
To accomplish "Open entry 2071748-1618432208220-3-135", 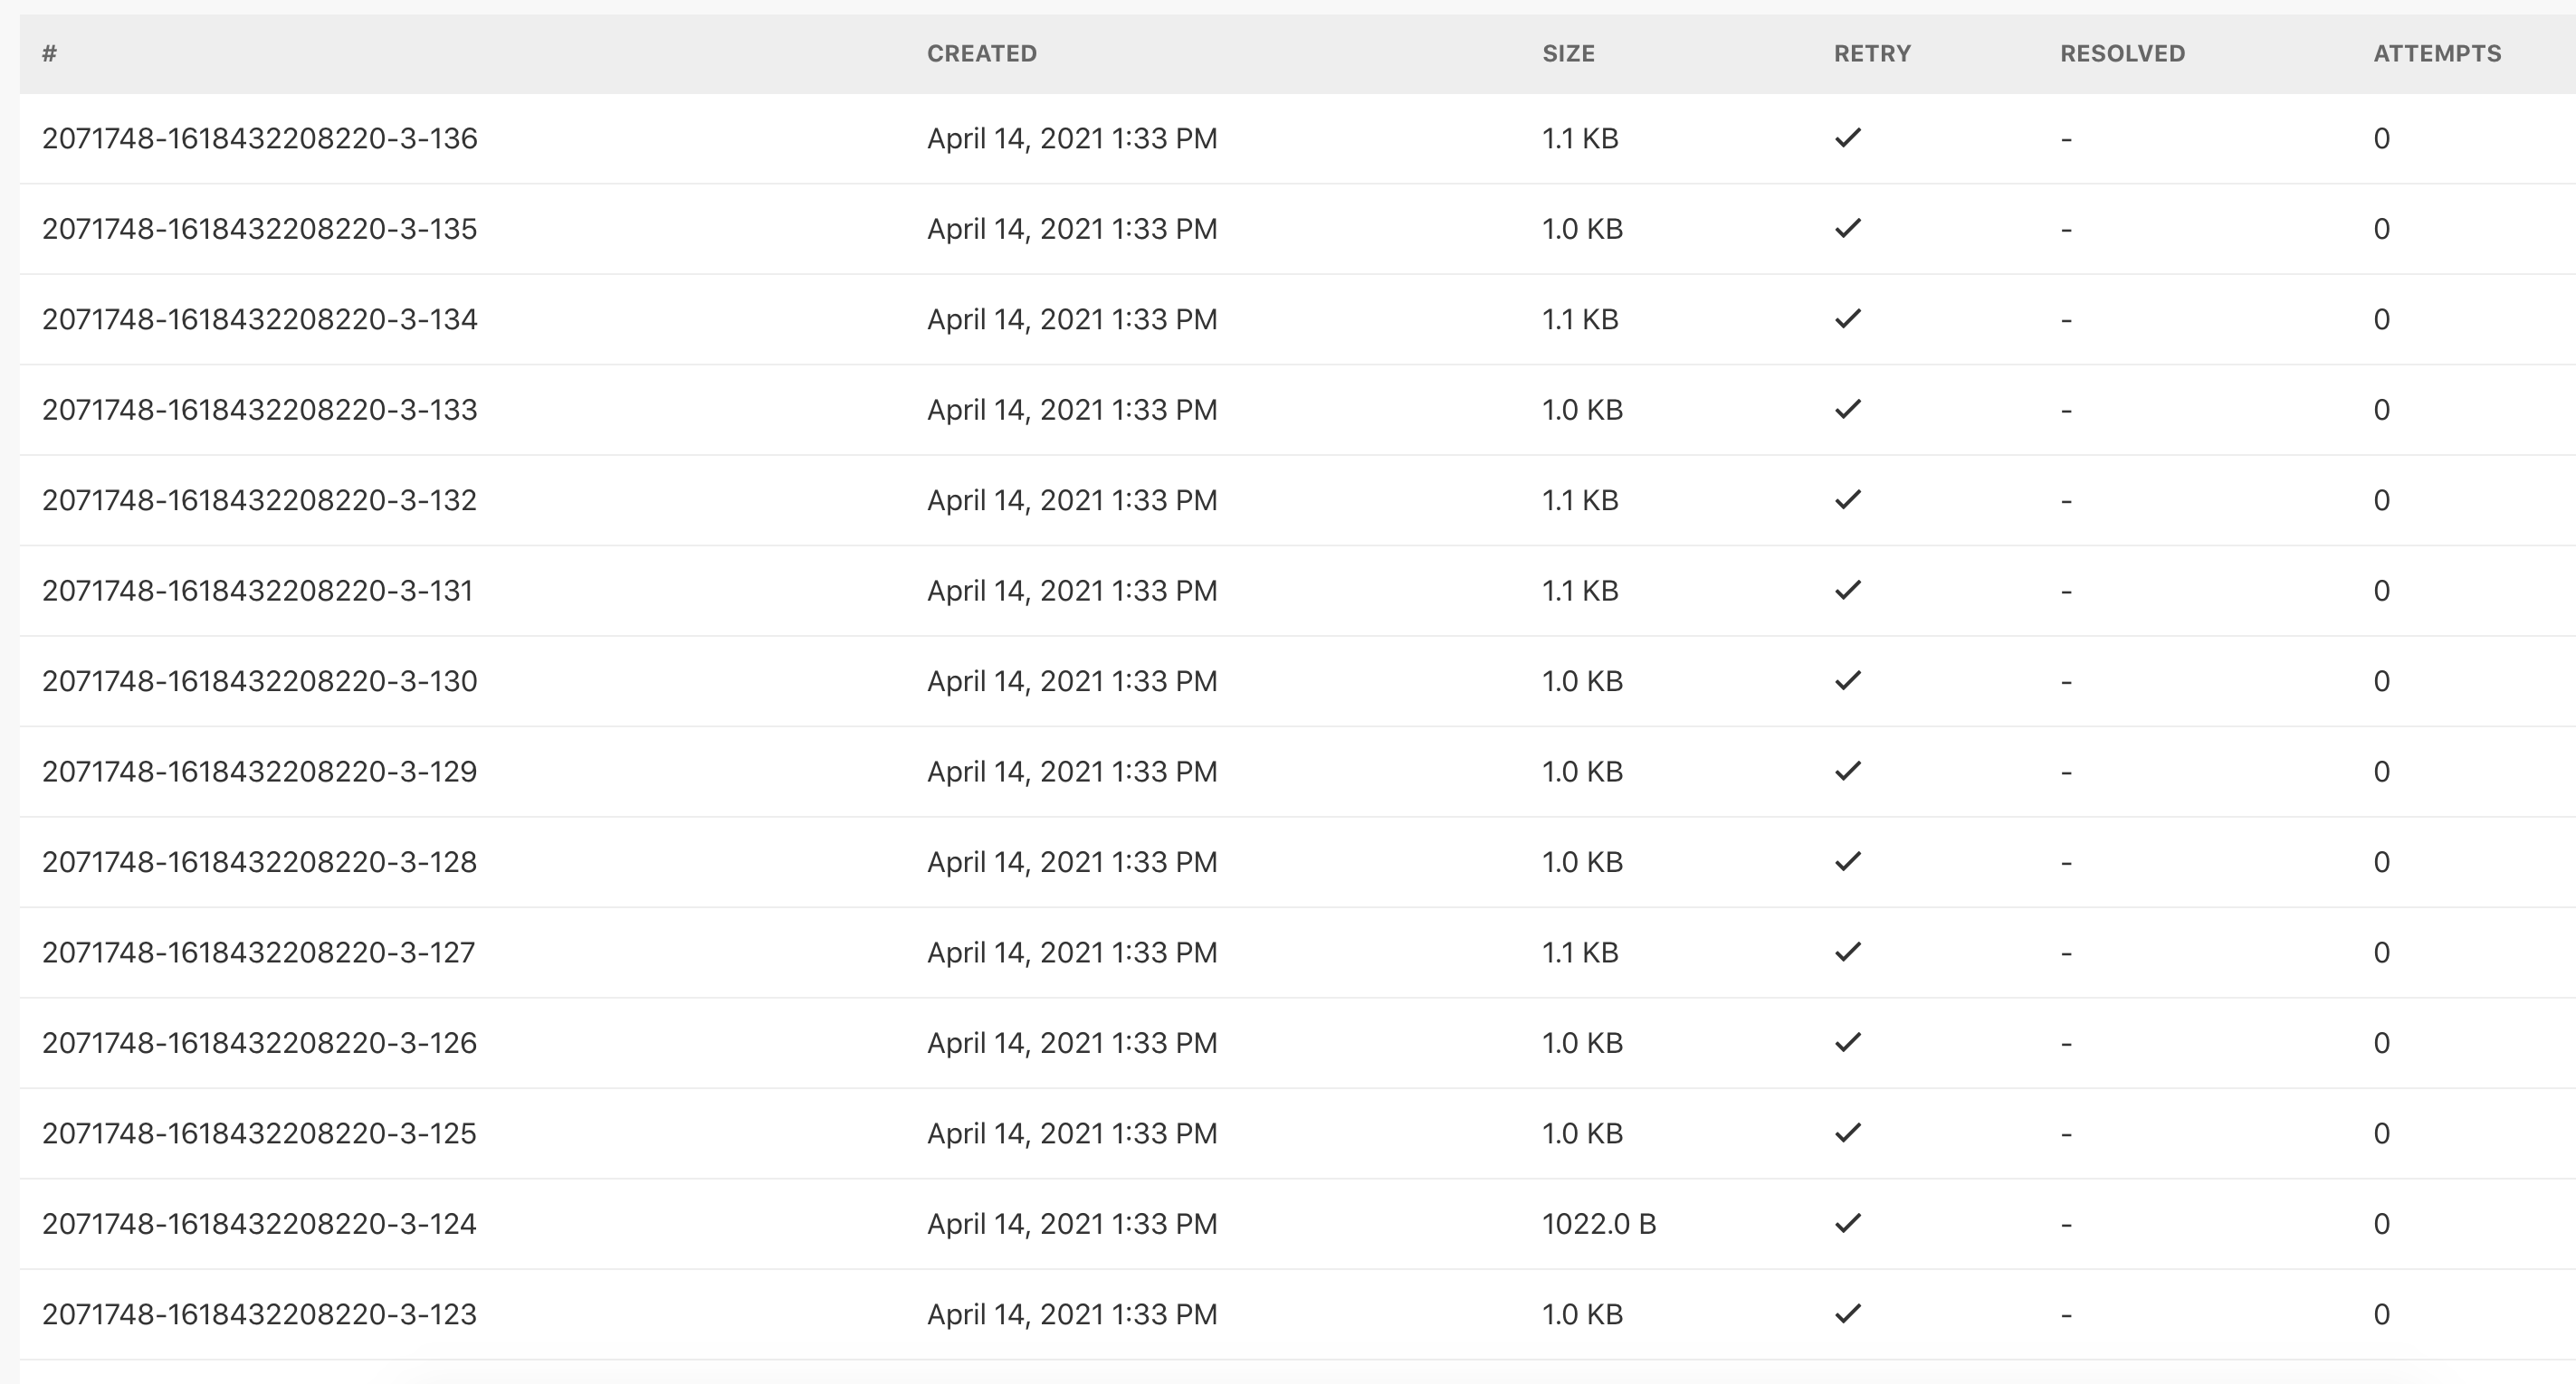I will click(260, 229).
